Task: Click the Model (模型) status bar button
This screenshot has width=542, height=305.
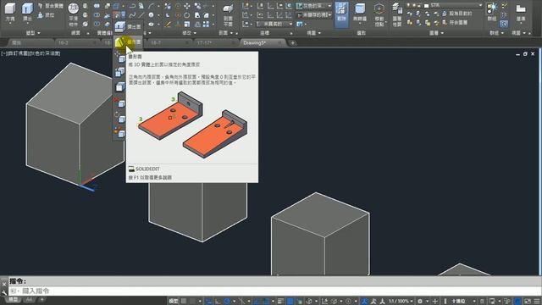Action: point(174,302)
